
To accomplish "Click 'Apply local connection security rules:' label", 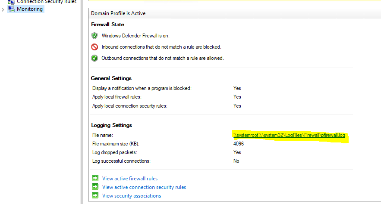I will pos(130,106).
